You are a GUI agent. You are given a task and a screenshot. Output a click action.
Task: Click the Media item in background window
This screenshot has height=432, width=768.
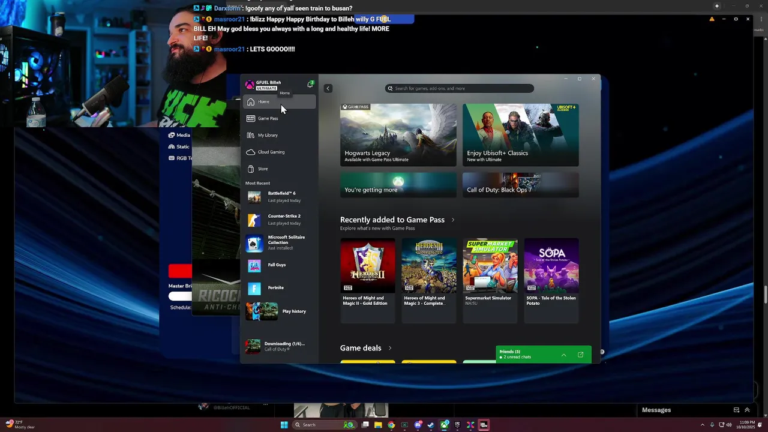pos(179,135)
